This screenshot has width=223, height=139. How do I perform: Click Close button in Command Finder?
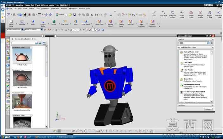click(208, 109)
